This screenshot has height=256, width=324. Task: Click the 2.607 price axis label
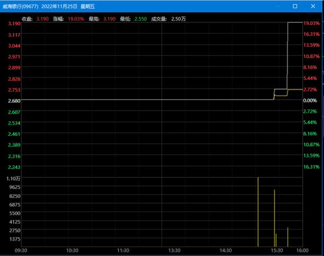(14, 112)
